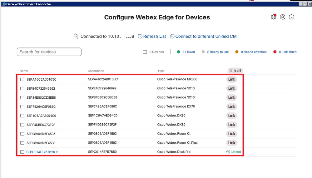Image resolution: width=312 pixels, height=178 pixels.
Task: Link the Webex Room Kit Plus device
Action: click(232, 143)
